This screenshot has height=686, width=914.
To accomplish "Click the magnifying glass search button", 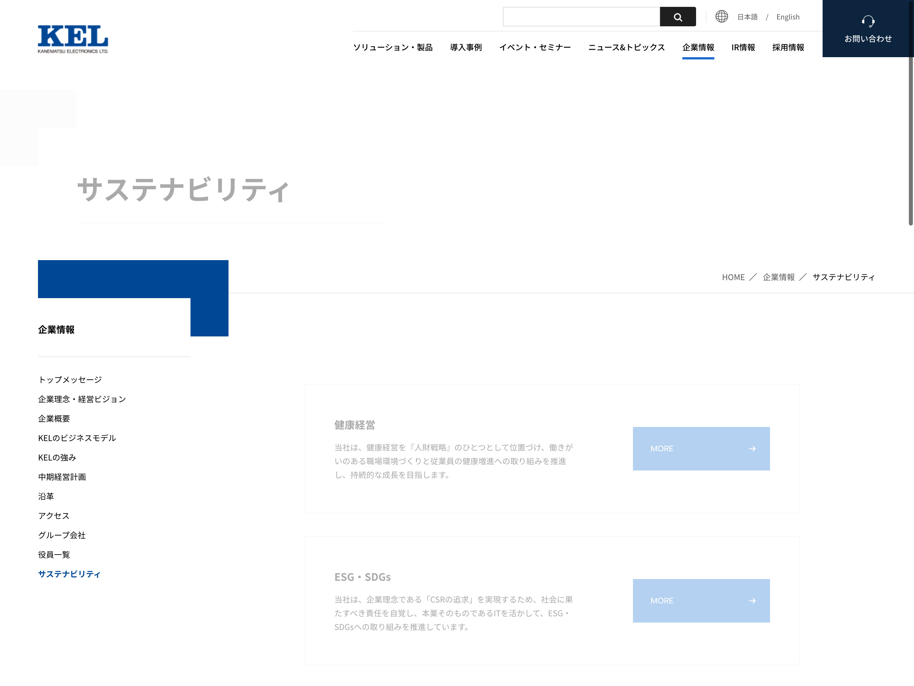I will (678, 17).
